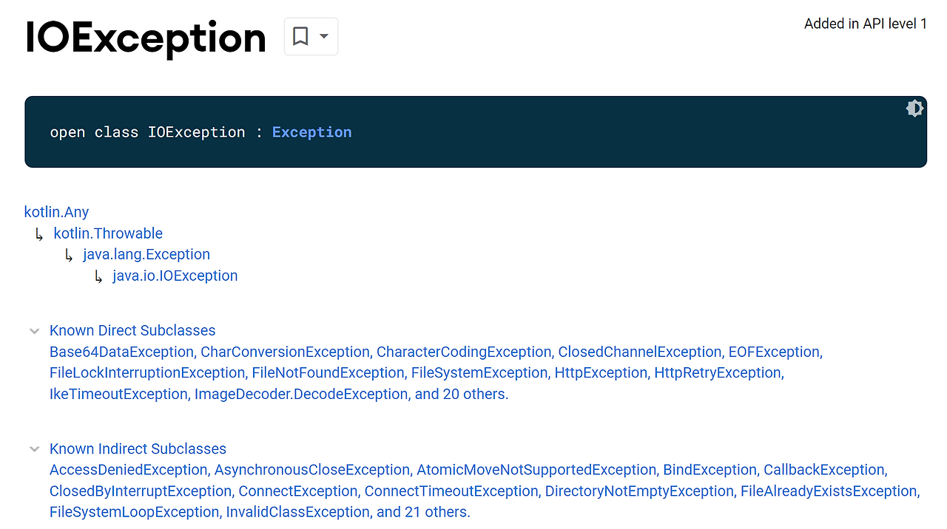Viewport: 947px width, 529px height.
Task: Collapse the Known Indirect Subclasses chevron
Action: coord(34,449)
